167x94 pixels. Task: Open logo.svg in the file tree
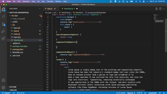pos(17,37)
